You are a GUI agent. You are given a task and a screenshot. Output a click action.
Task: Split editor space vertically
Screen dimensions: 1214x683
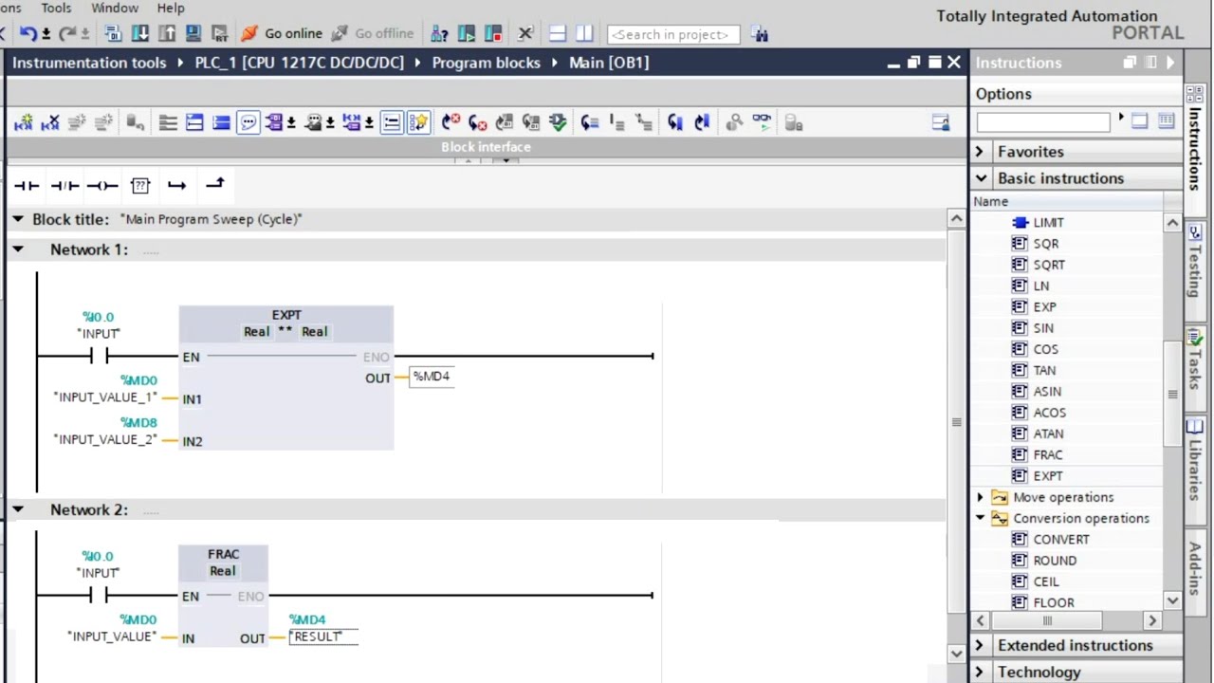584,34
